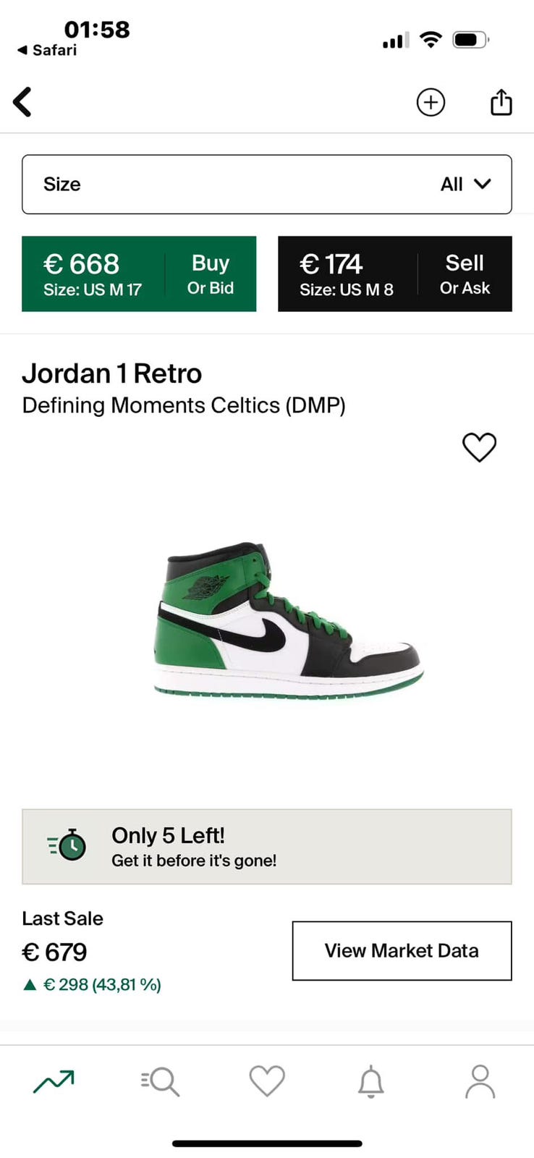534x1158 pixels.
Task: Expand the Size All dropdown
Action: pos(267,185)
